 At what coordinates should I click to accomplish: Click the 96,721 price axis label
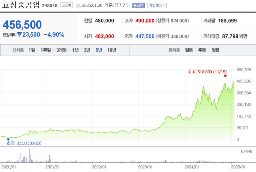tap(242, 128)
